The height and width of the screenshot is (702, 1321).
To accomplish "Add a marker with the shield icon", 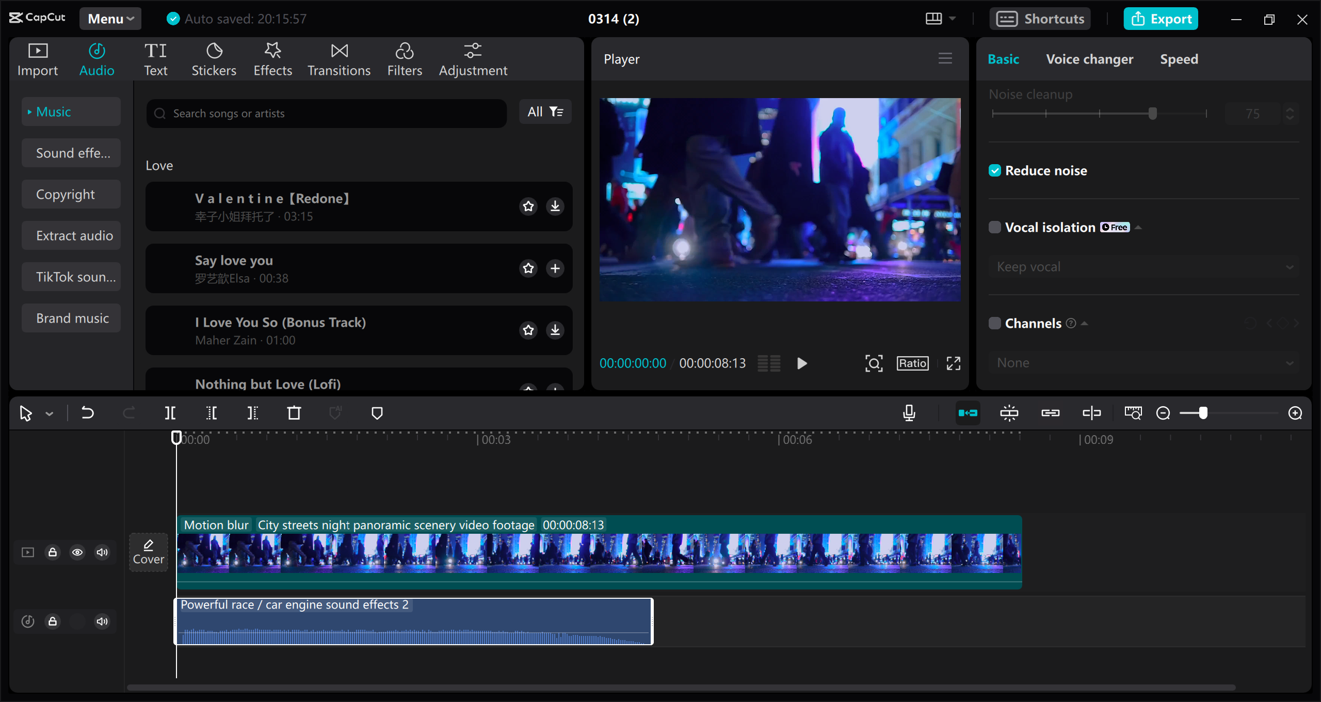I will point(377,413).
